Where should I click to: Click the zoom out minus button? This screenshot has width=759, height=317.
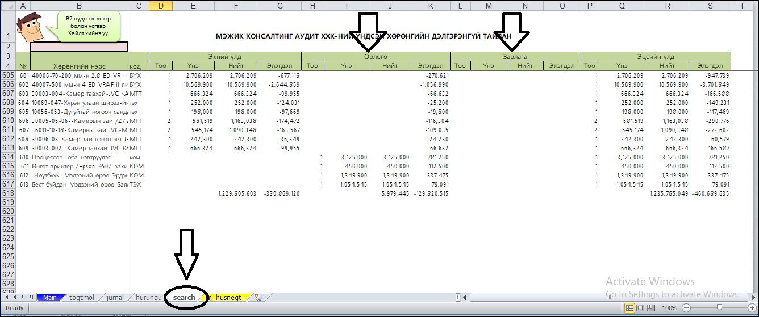tap(686, 308)
